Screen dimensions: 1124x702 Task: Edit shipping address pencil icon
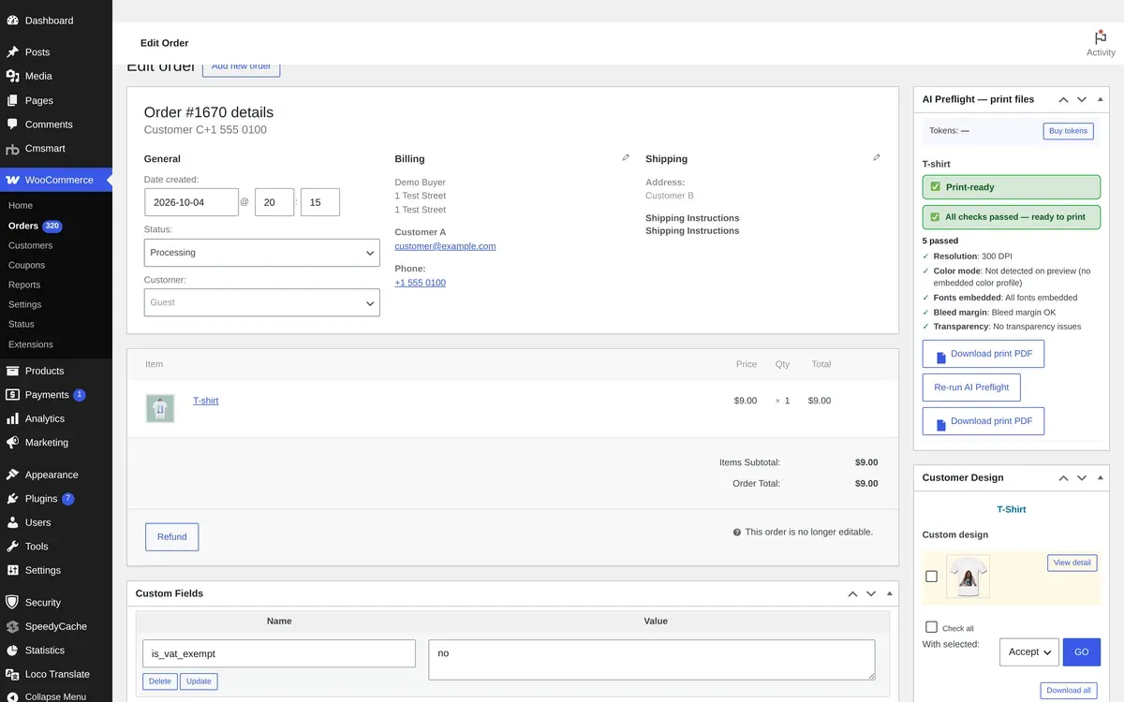pos(877,157)
